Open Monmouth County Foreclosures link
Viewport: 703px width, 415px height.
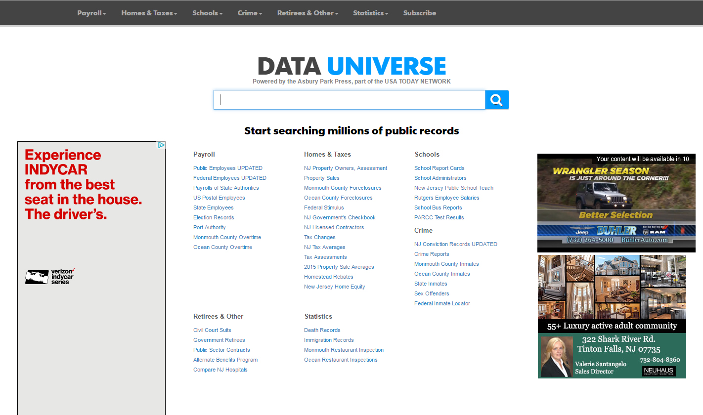pyautogui.click(x=343, y=188)
